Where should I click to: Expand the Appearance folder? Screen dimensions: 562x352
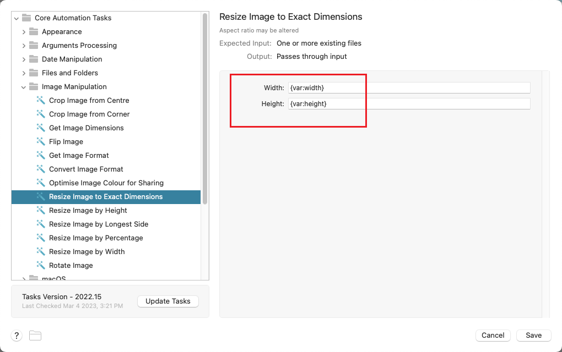(x=24, y=32)
